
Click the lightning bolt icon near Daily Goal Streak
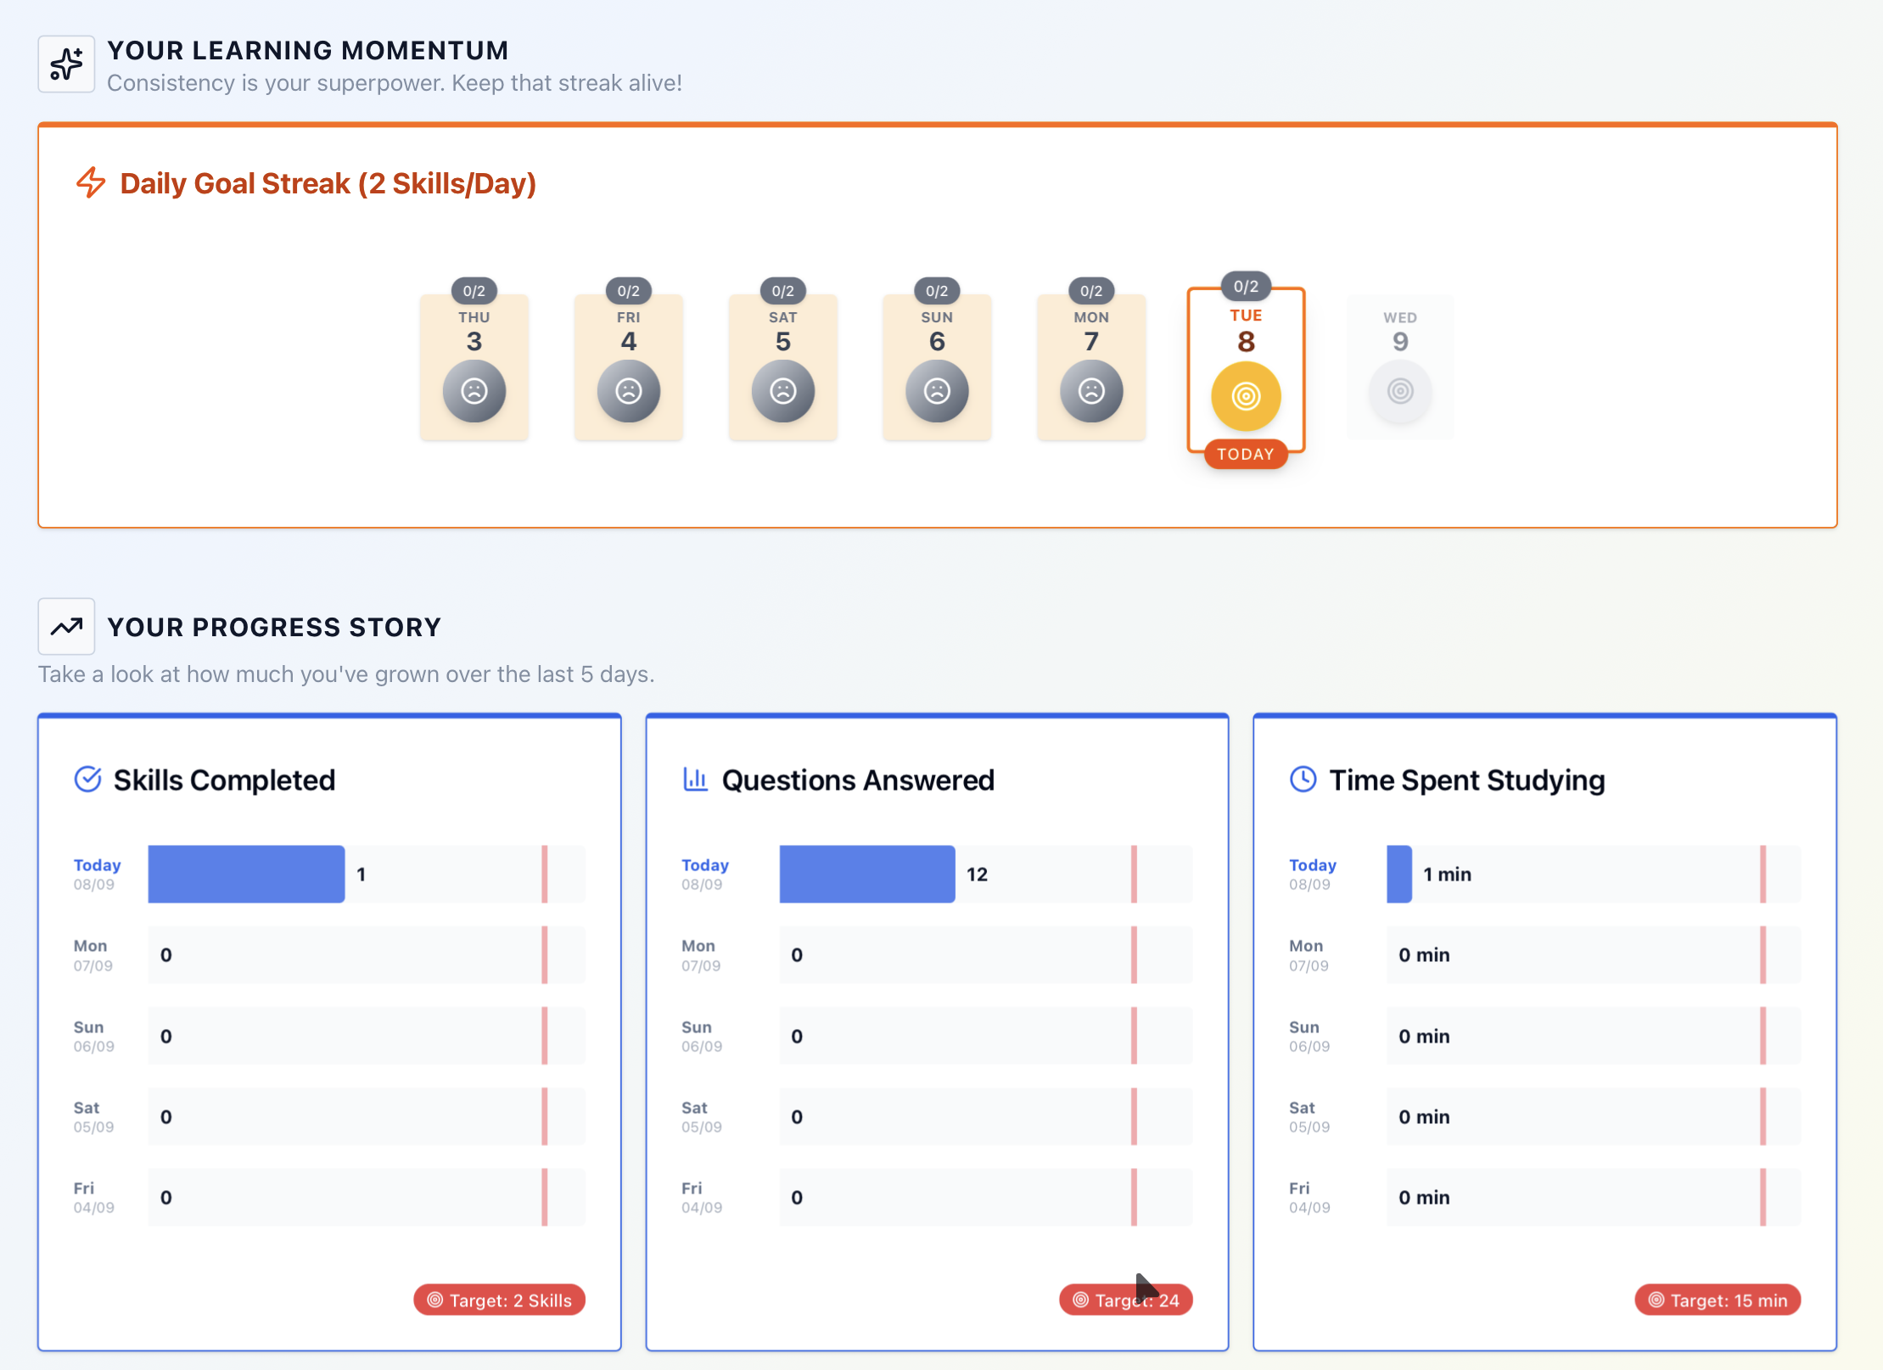91,182
